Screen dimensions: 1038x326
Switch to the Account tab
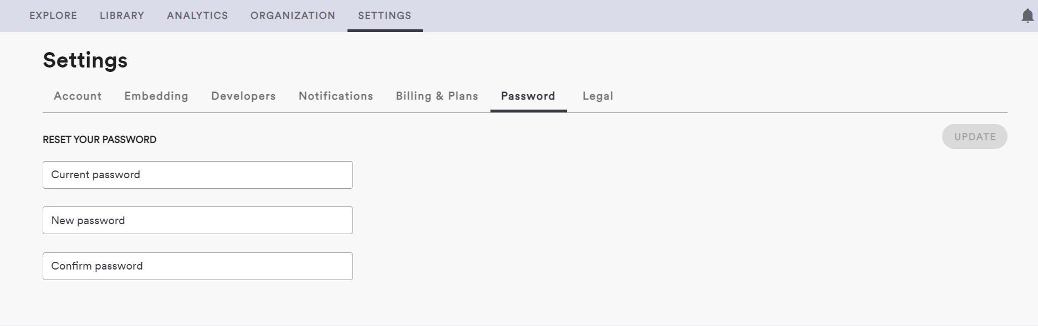[x=78, y=96]
